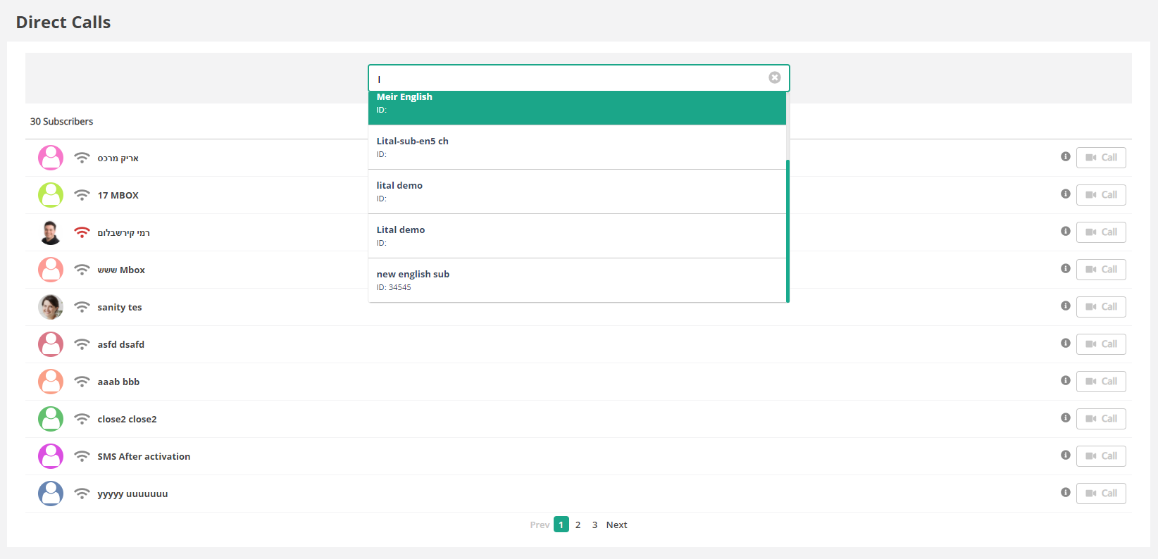Image resolution: width=1158 pixels, height=559 pixels.
Task: Click the info icon for yyyyy uuuuuuu
Action: click(1065, 493)
